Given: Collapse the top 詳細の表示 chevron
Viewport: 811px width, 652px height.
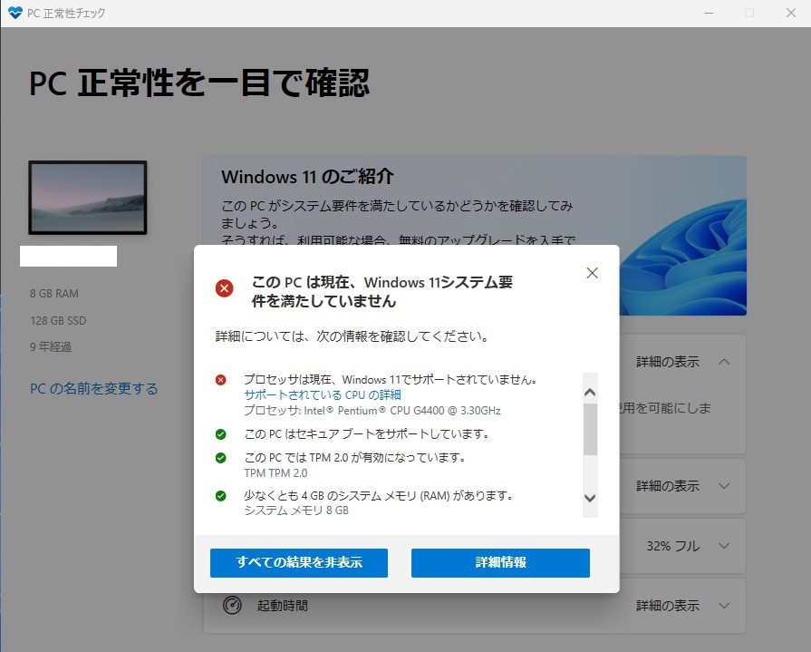Looking at the screenshot, I should (x=724, y=362).
